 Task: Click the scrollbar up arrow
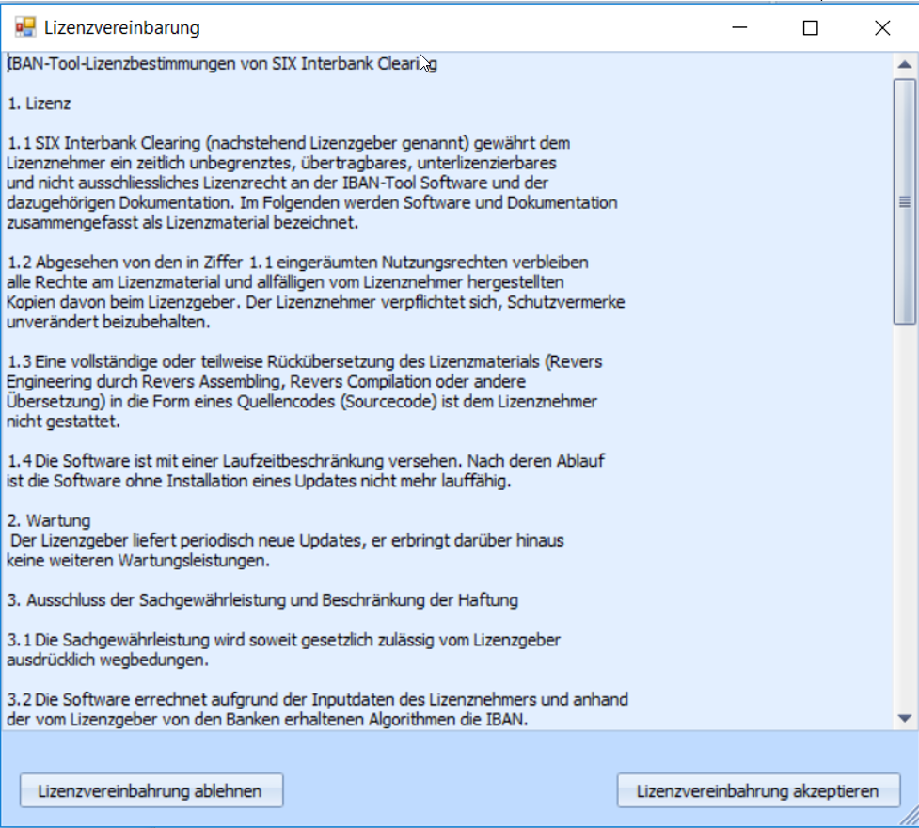click(x=904, y=65)
